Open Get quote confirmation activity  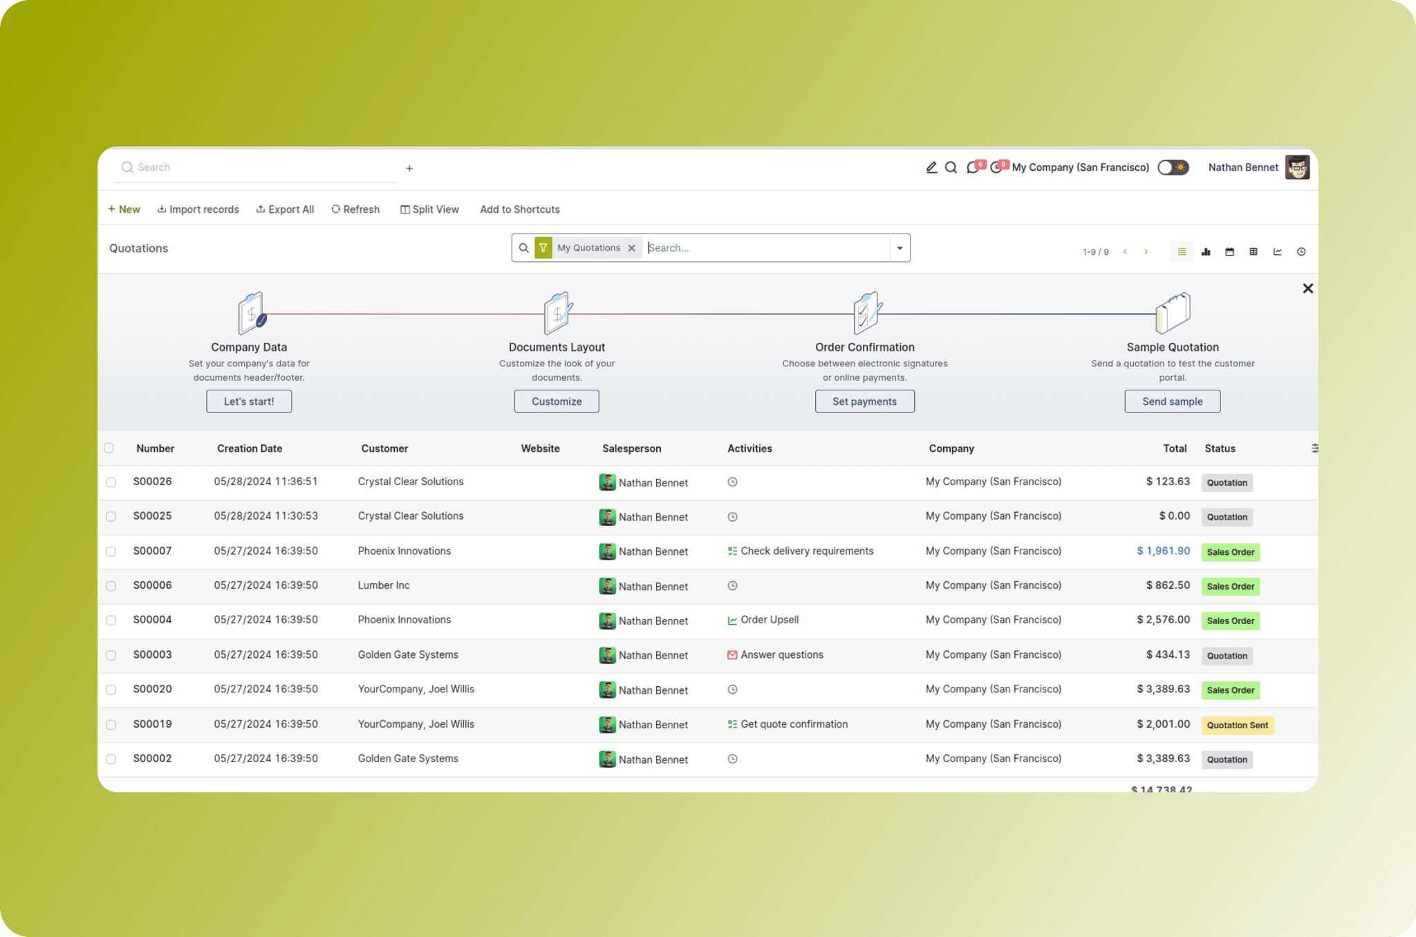[x=788, y=724]
